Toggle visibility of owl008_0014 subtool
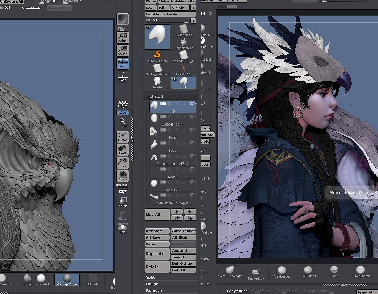The image size is (378, 294). 192,117
